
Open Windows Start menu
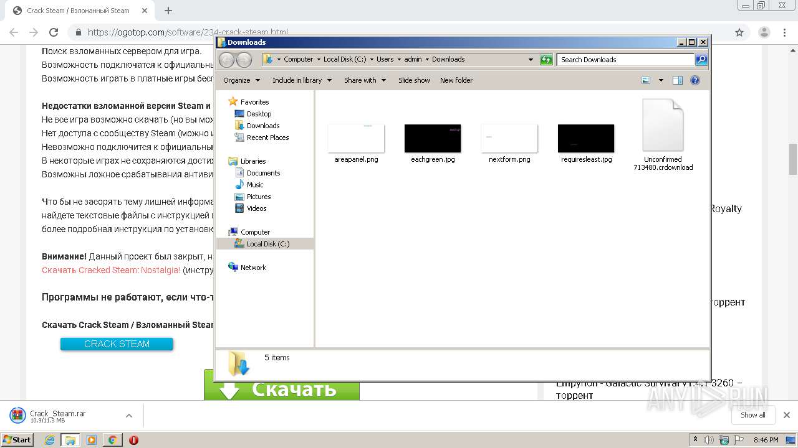17,439
